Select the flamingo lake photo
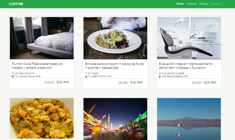235x140 pixels. pos(189,118)
